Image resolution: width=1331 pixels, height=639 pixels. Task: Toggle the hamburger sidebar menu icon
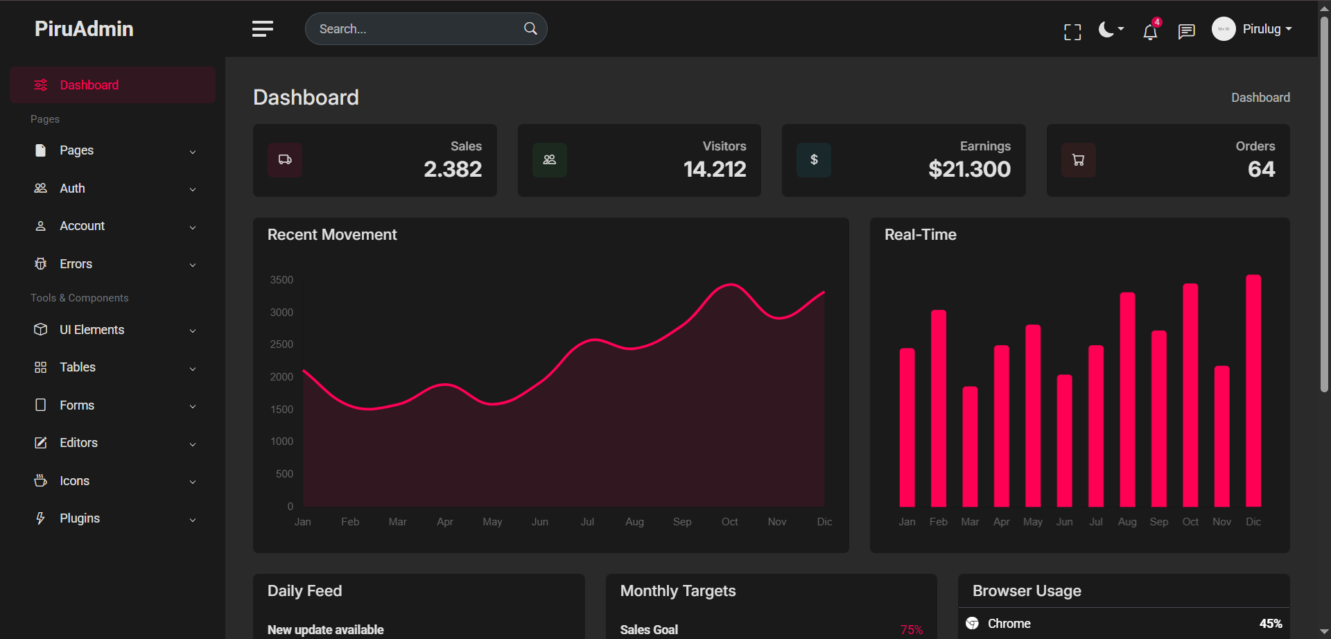point(262,28)
